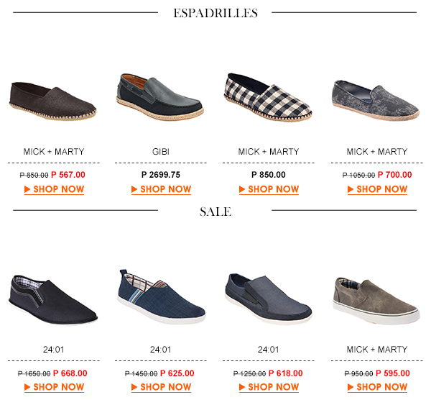View the black 24:01 slip-on shoe image
This screenshot has width=431, height=400.
click(53, 299)
